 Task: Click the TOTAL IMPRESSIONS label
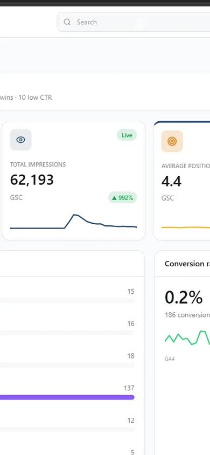pos(38,164)
